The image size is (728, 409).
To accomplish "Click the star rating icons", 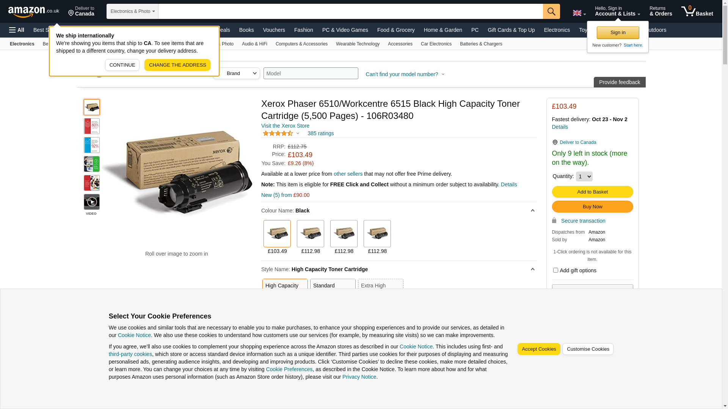I will [278, 133].
